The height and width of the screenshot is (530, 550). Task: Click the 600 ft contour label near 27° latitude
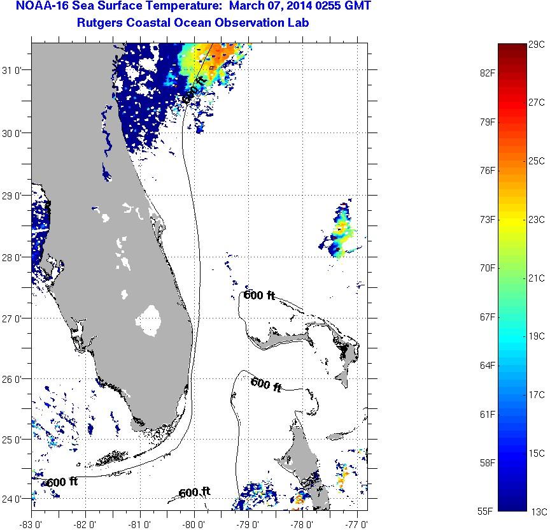(x=259, y=295)
